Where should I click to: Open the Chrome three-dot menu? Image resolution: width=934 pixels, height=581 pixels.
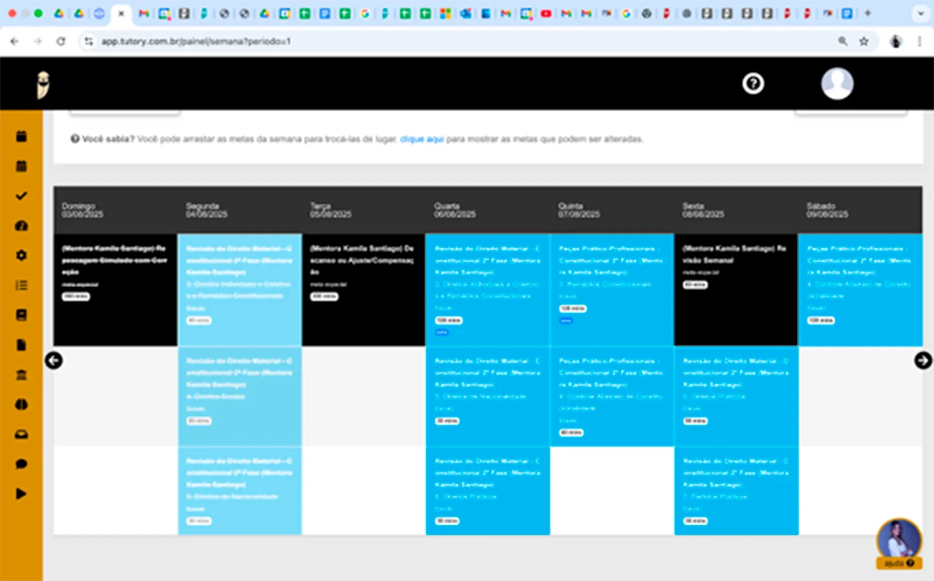[920, 41]
